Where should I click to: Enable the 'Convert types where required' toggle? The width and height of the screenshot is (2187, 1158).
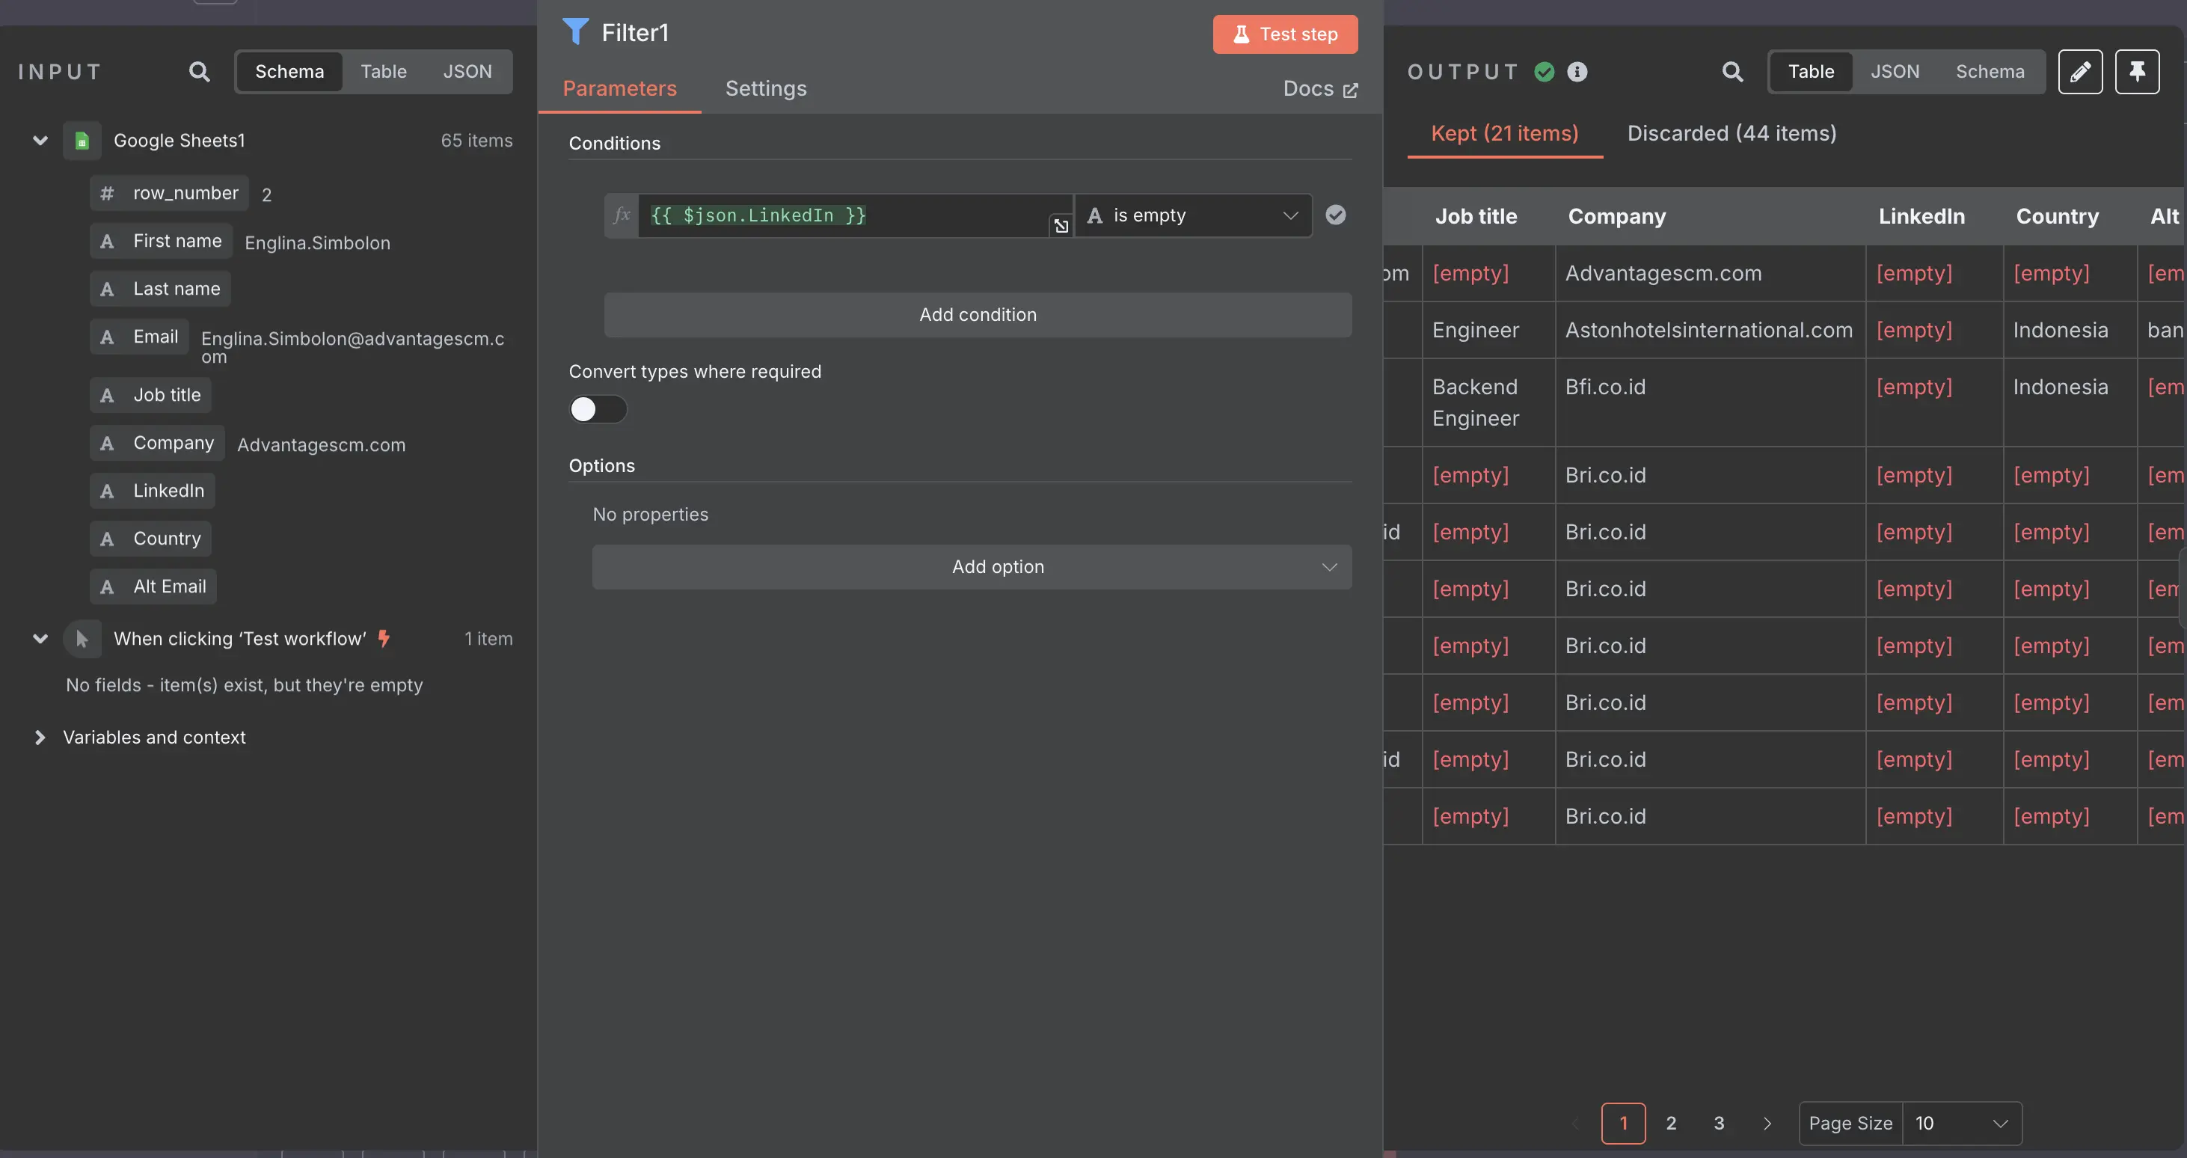[x=598, y=409]
